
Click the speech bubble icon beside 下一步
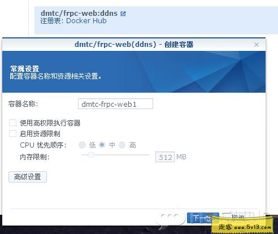(x=171, y=218)
